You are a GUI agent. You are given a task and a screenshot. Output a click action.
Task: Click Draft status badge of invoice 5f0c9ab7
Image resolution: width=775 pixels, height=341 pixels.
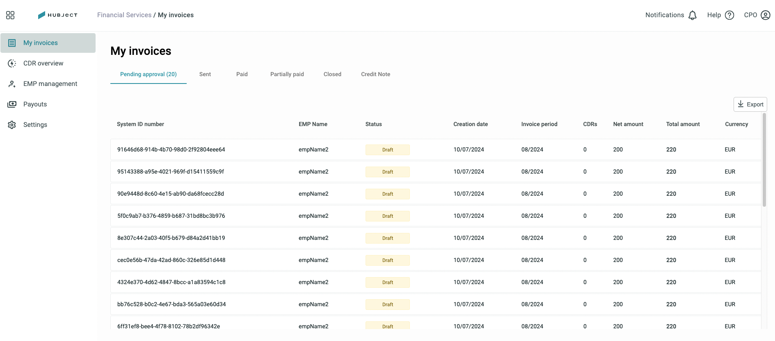pyautogui.click(x=388, y=216)
